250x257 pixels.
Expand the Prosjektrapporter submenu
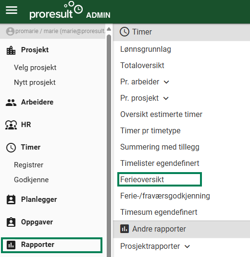tap(187, 246)
